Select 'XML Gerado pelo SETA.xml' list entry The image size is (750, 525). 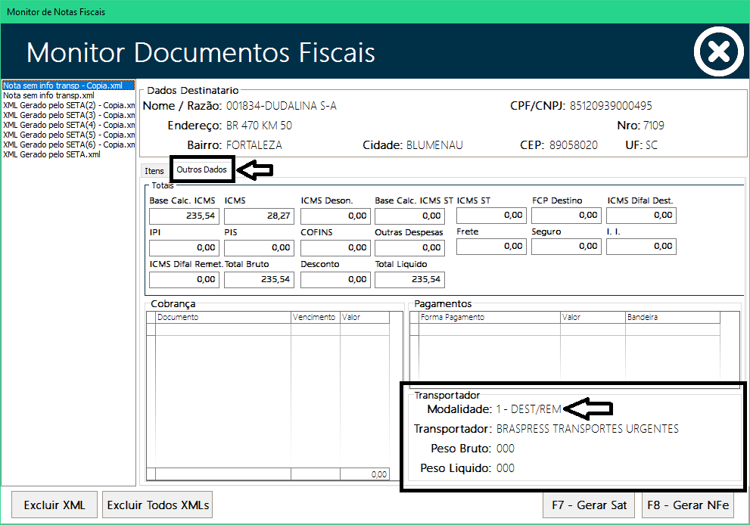point(51,154)
